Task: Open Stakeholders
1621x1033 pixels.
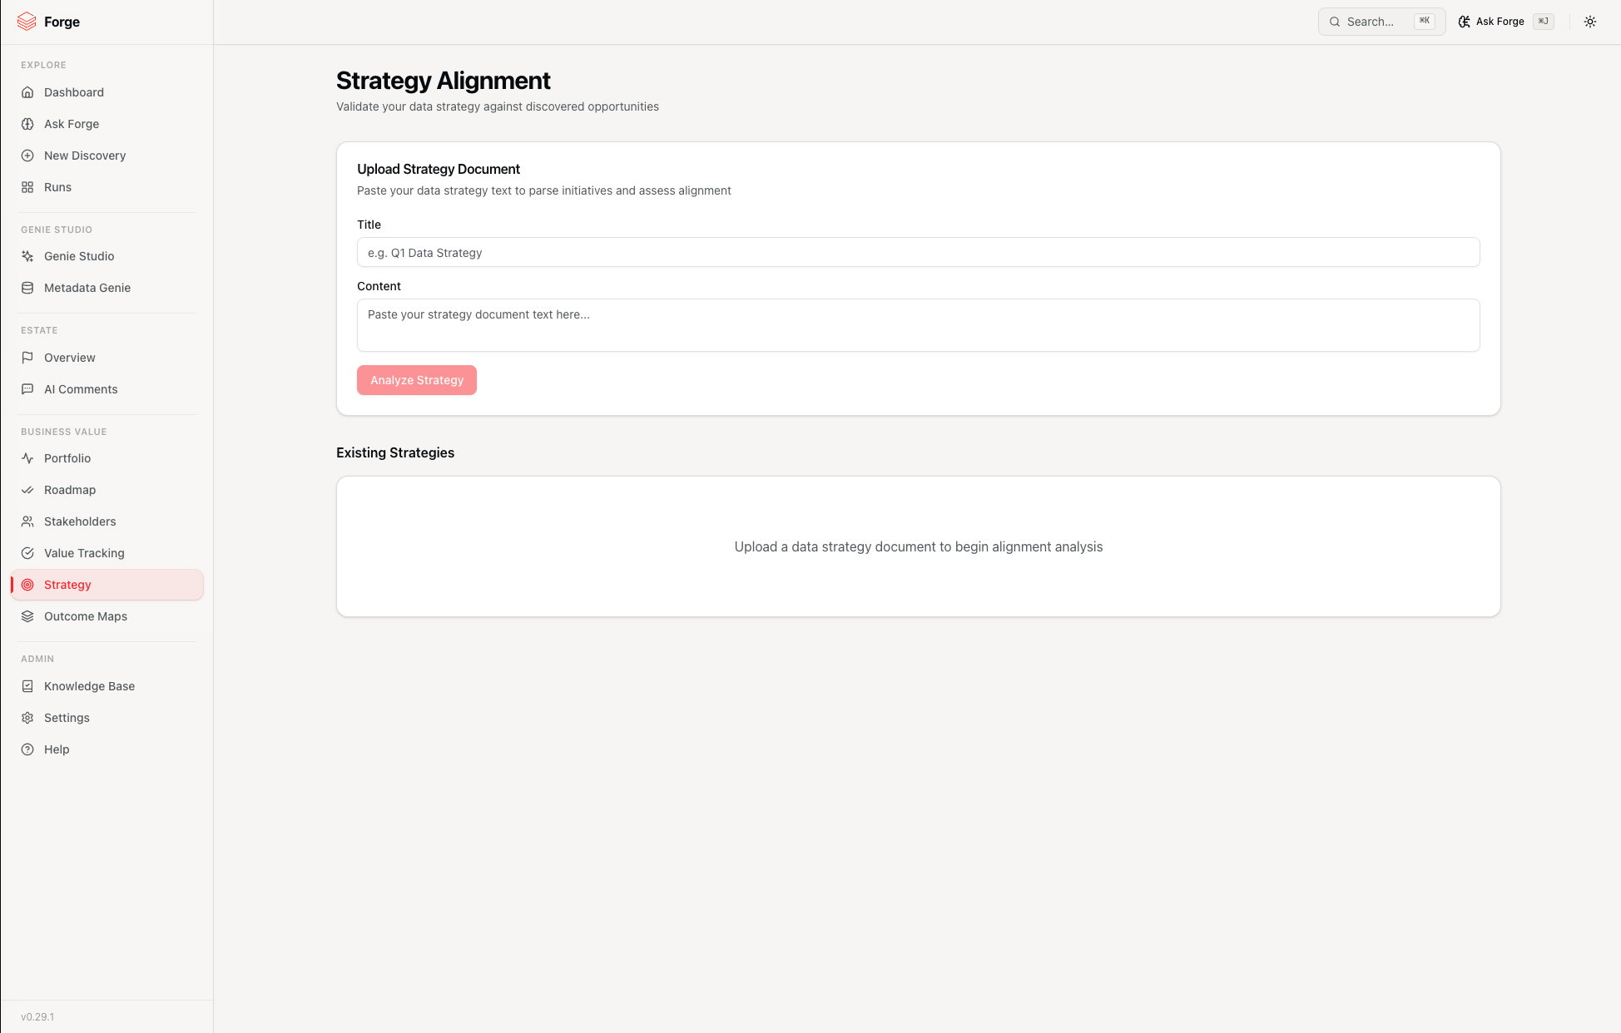Action: (107, 521)
